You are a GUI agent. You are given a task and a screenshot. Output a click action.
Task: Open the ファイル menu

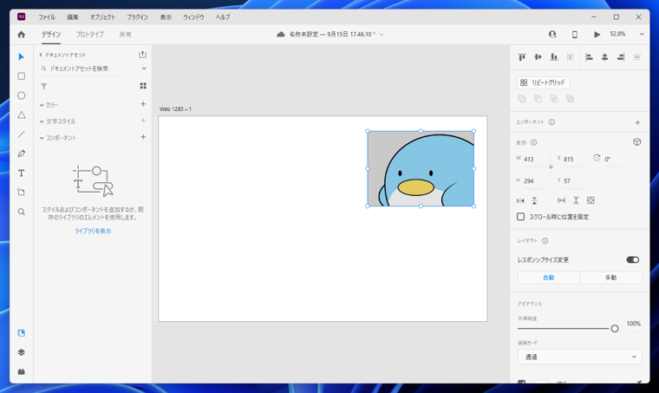47,17
